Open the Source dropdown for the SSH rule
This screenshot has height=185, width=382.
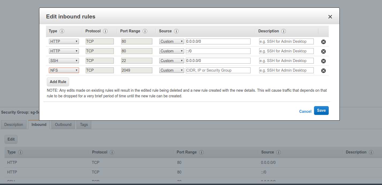(x=171, y=61)
